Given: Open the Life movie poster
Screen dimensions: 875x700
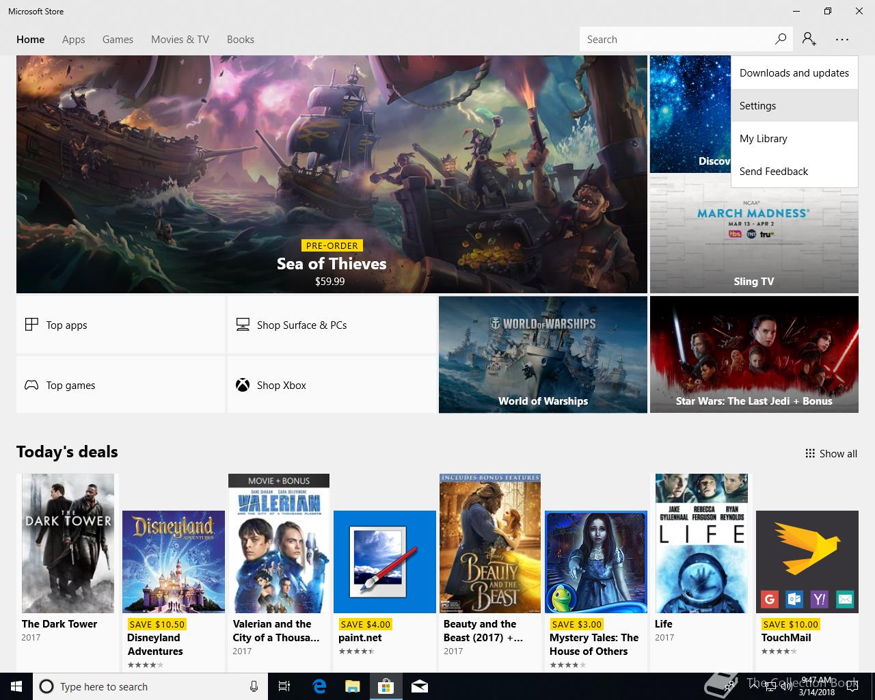Looking at the screenshot, I should [x=701, y=543].
